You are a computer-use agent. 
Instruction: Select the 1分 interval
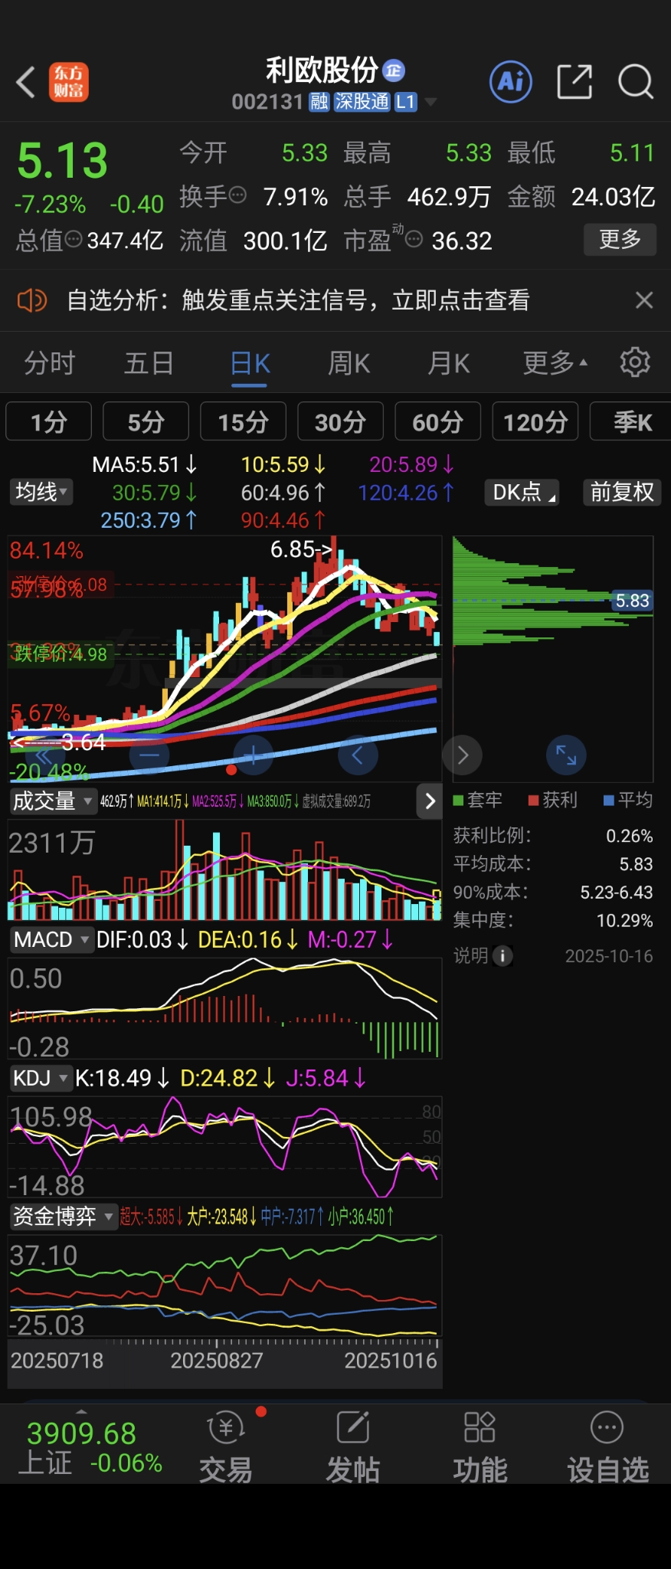(x=49, y=421)
